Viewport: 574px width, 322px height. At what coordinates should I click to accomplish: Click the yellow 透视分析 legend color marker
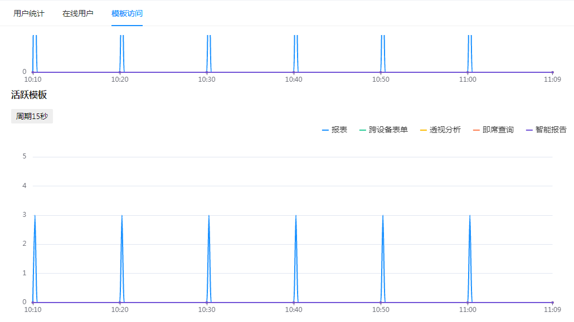(423, 130)
